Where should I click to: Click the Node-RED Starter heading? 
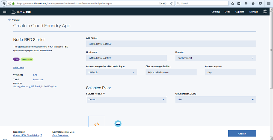29,40
